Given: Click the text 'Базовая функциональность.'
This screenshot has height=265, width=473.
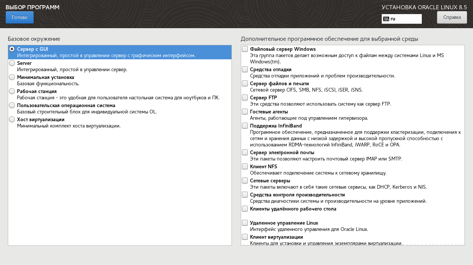Looking at the screenshot, I should (x=48, y=84).
